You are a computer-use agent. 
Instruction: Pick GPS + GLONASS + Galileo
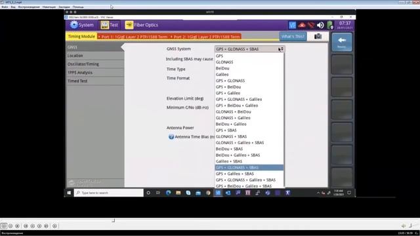tap(249, 99)
